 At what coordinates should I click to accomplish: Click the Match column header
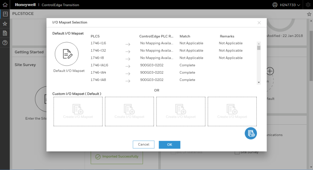coord(185,36)
